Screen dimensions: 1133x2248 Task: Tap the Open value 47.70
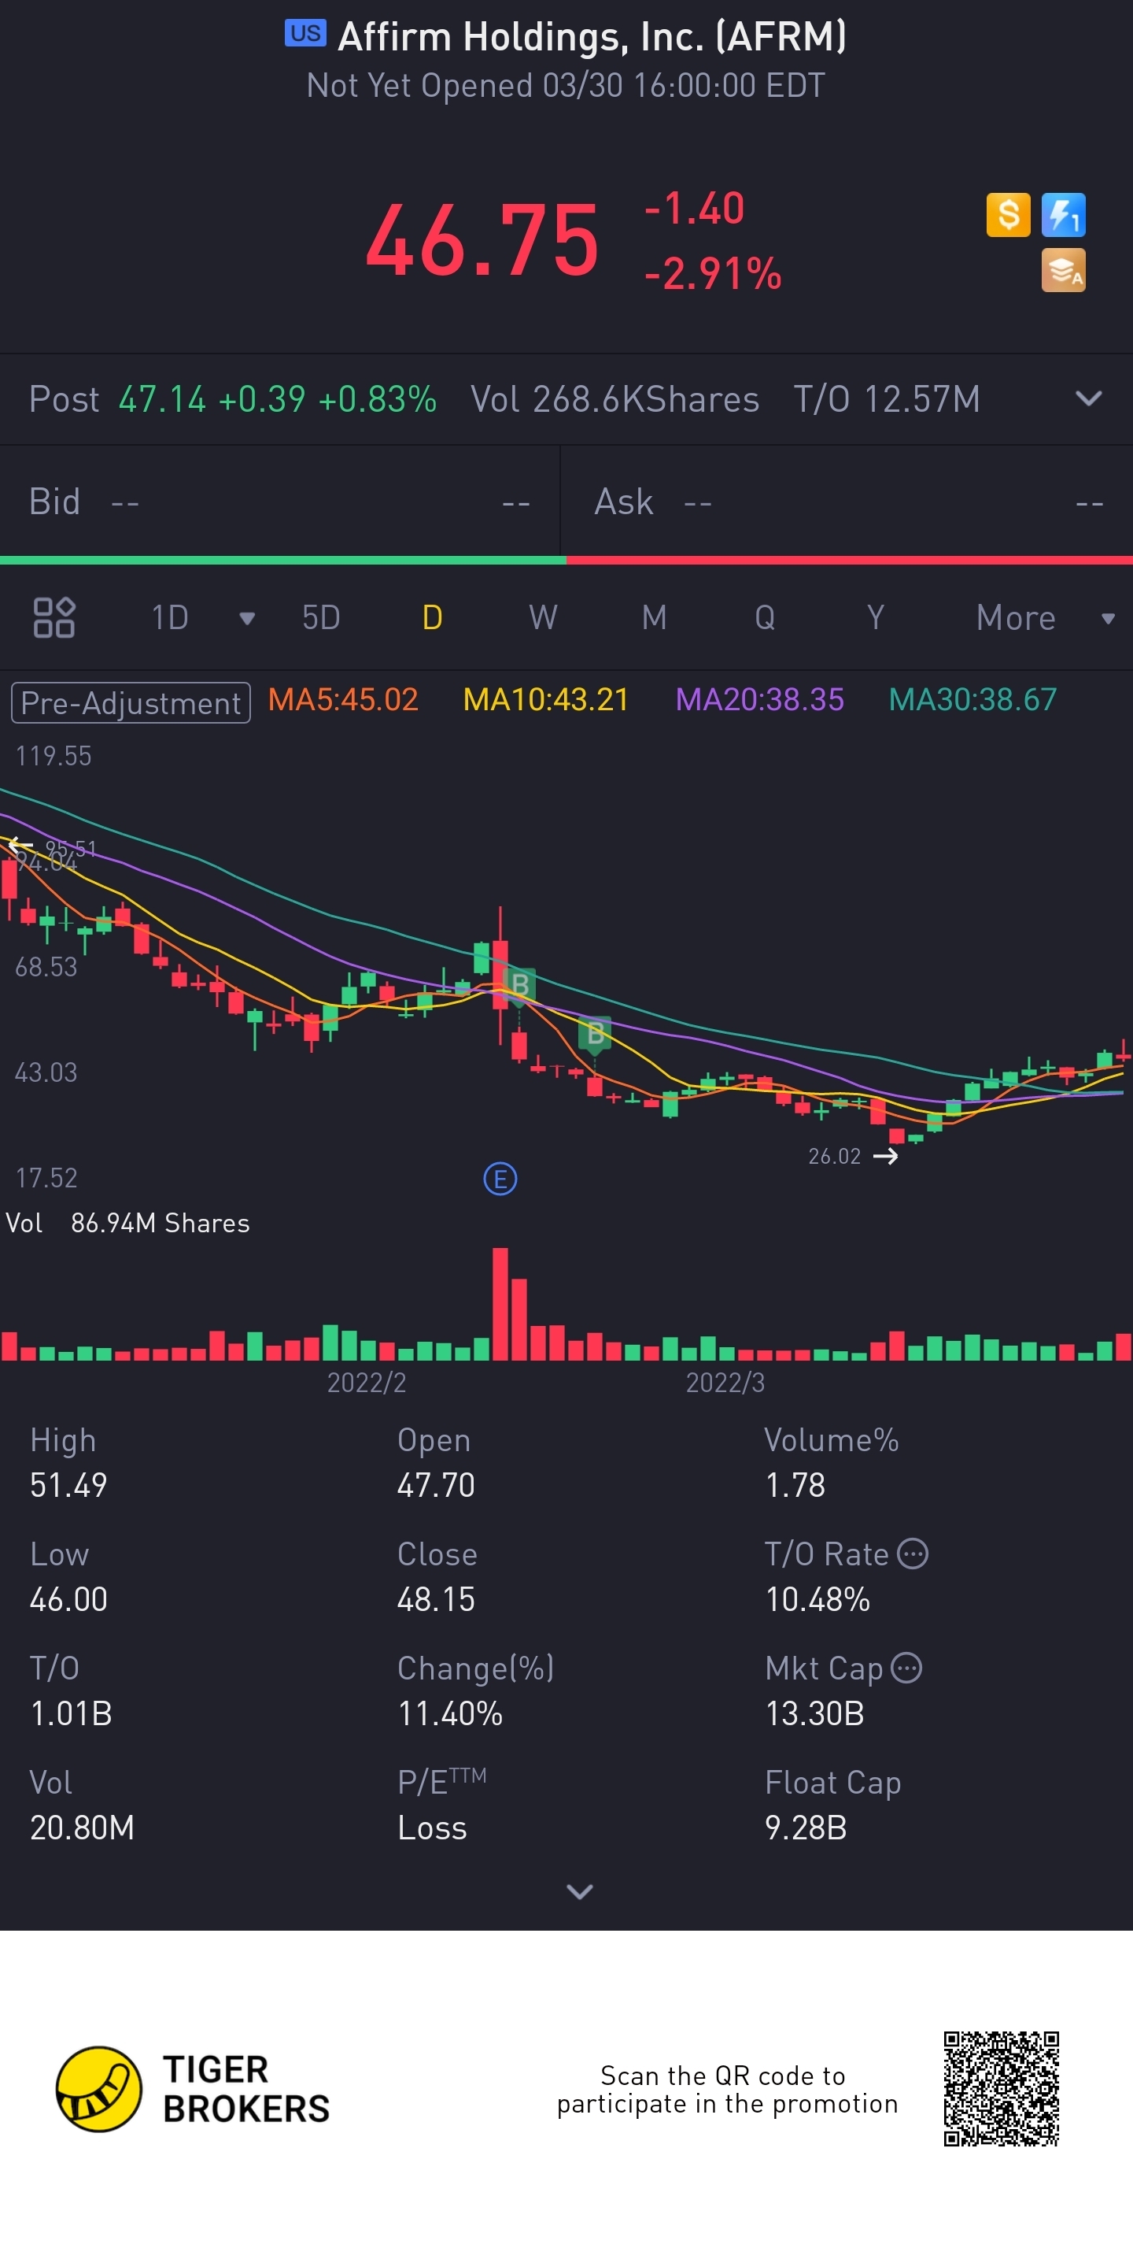coord(436,1485)
